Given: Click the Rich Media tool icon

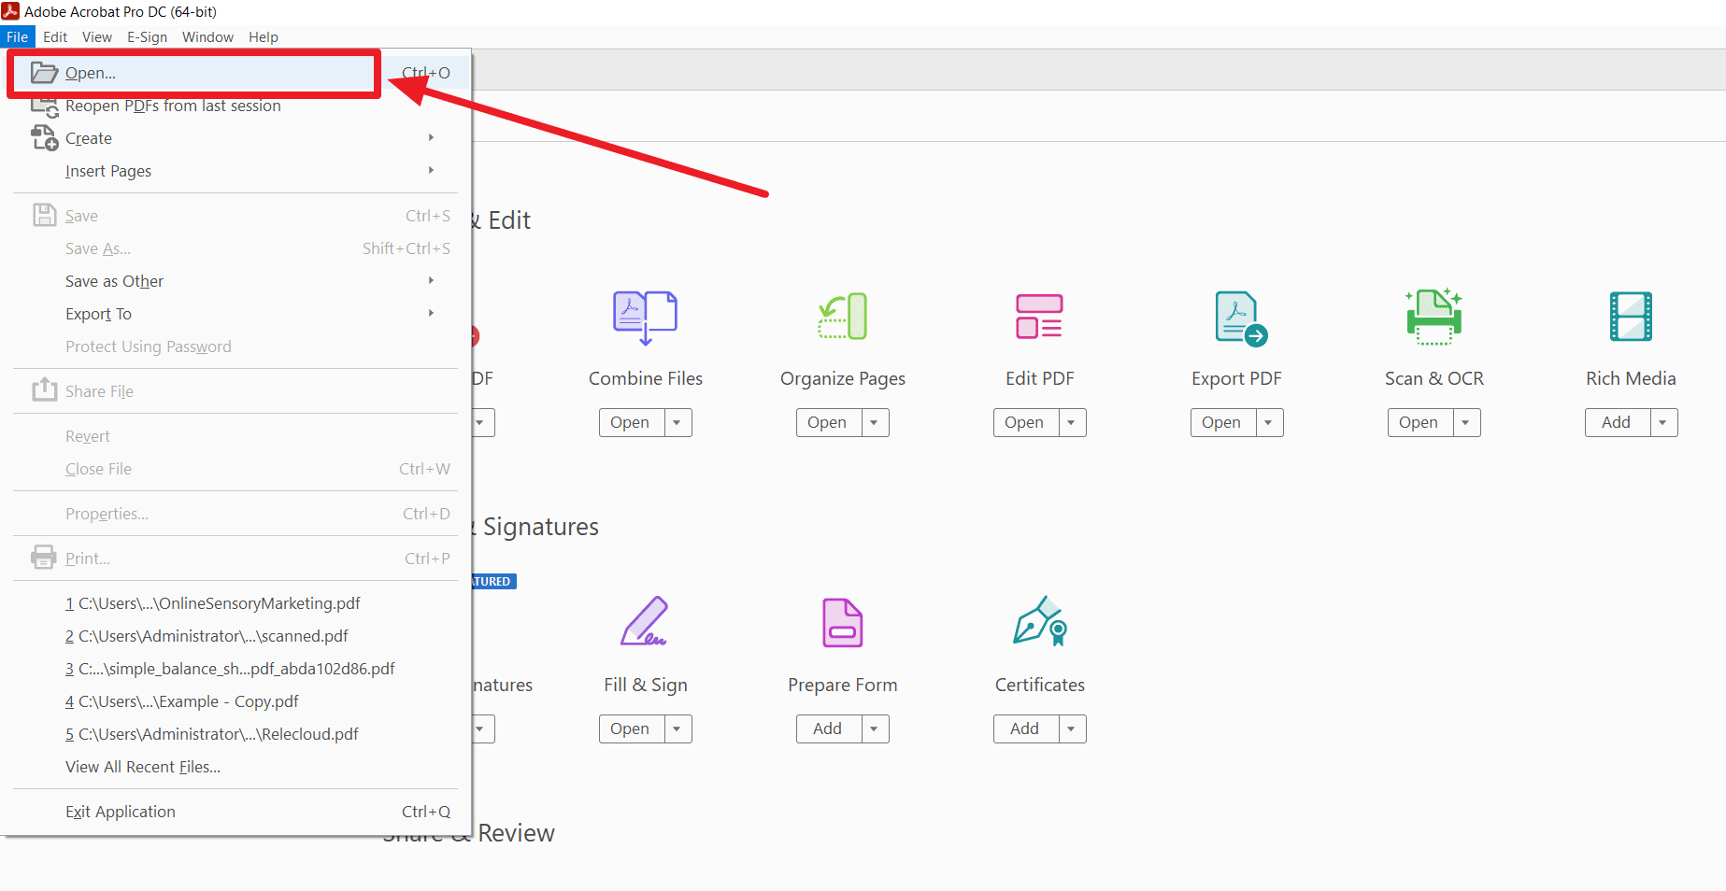Looking at the screenshot, I should coord(1631,317).
